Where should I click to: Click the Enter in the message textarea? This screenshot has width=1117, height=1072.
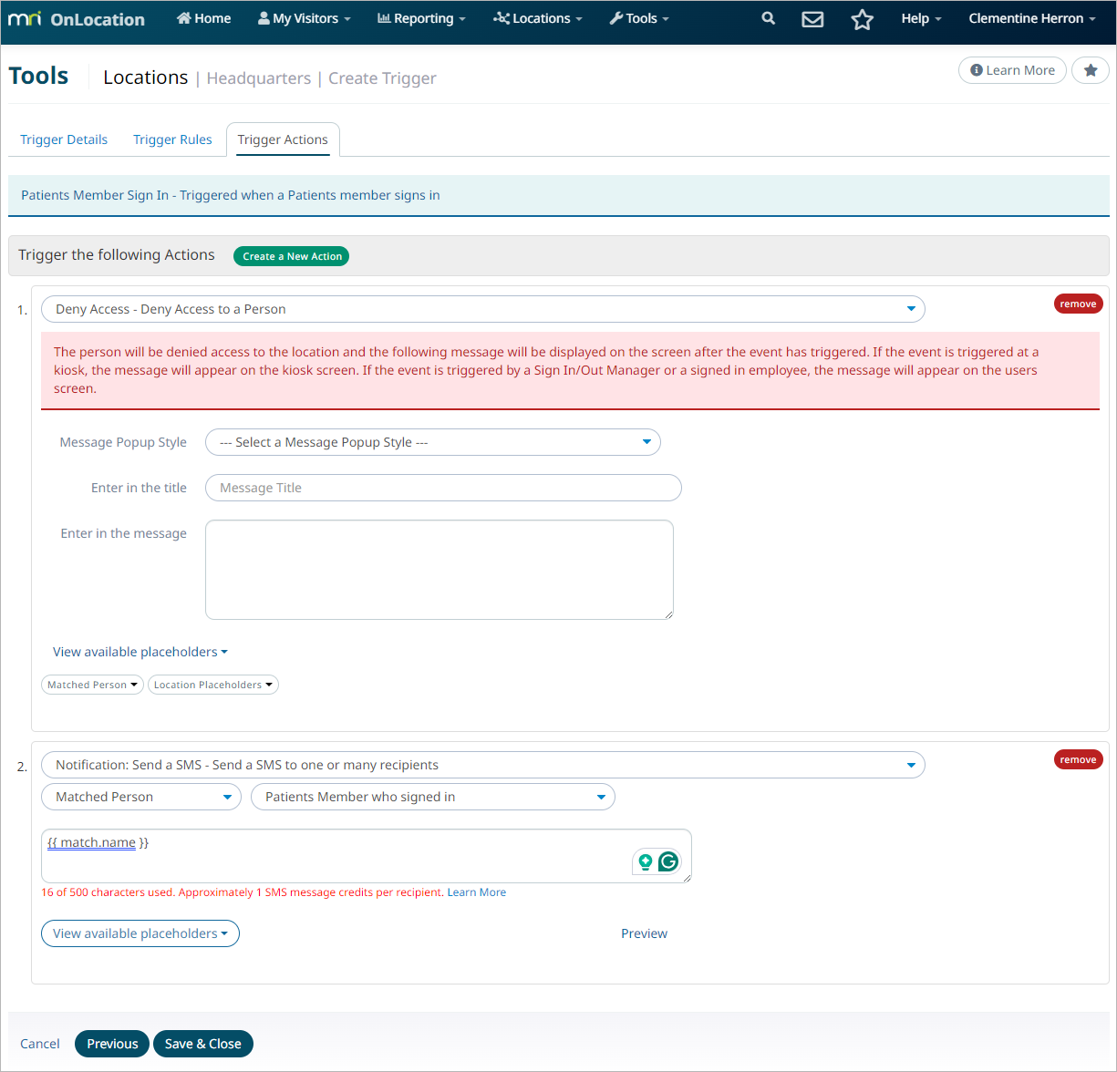point(440,570)
